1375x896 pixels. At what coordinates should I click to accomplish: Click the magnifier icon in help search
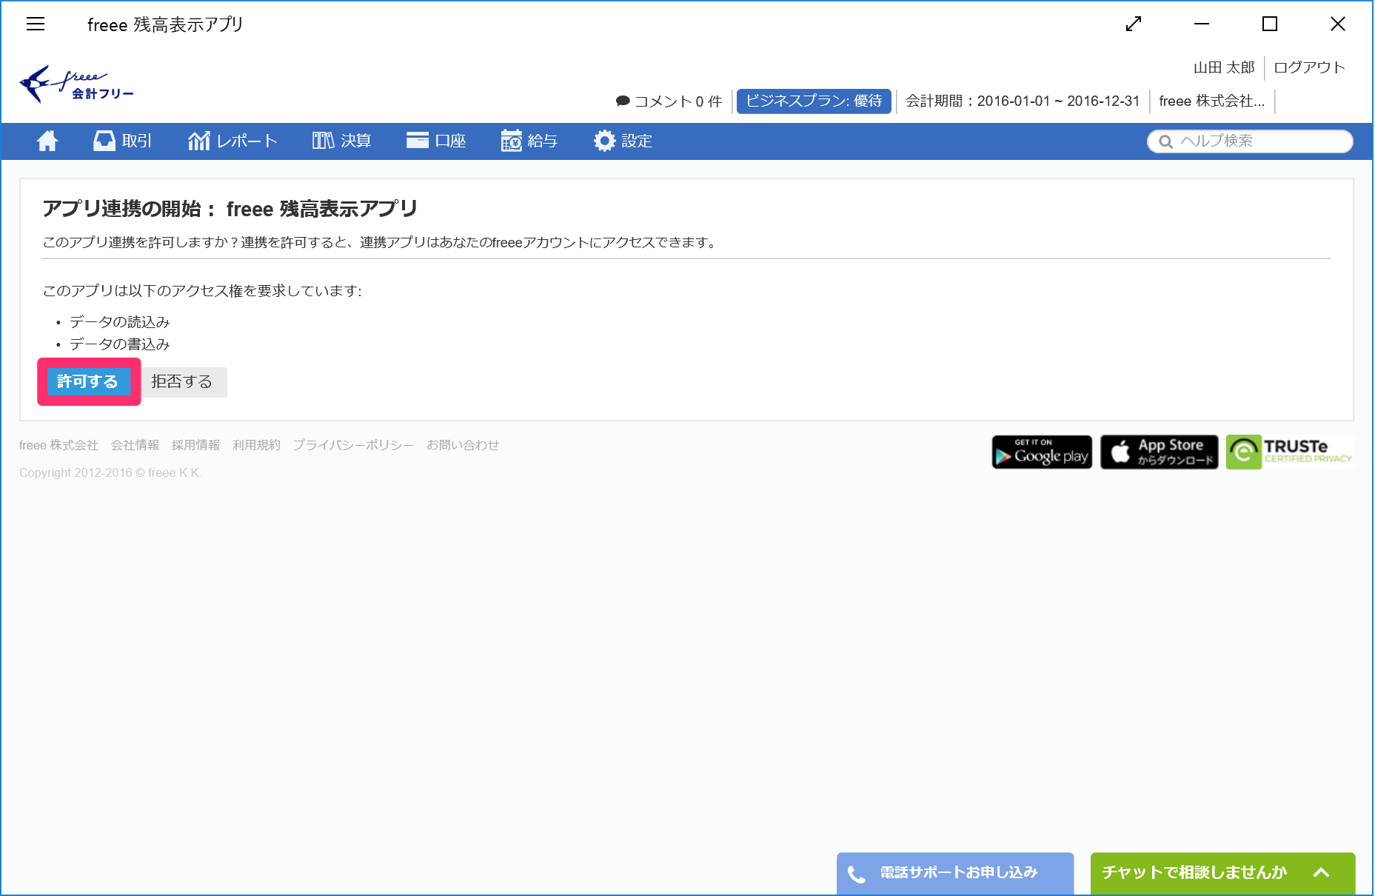click(1165, 141)
